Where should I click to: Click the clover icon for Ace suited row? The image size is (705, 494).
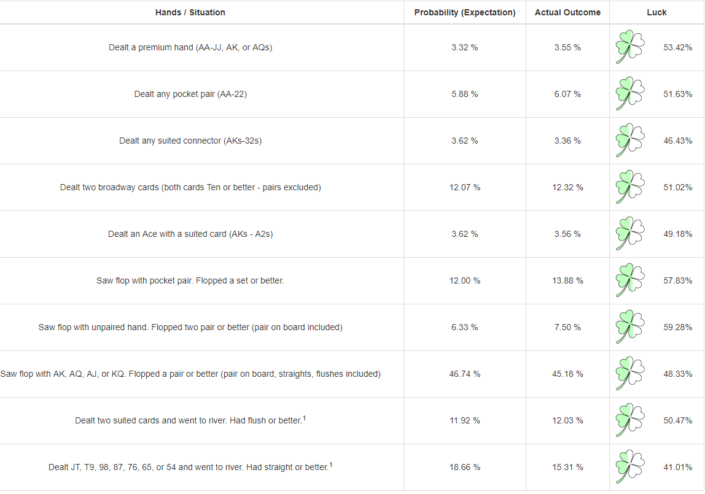630,234
